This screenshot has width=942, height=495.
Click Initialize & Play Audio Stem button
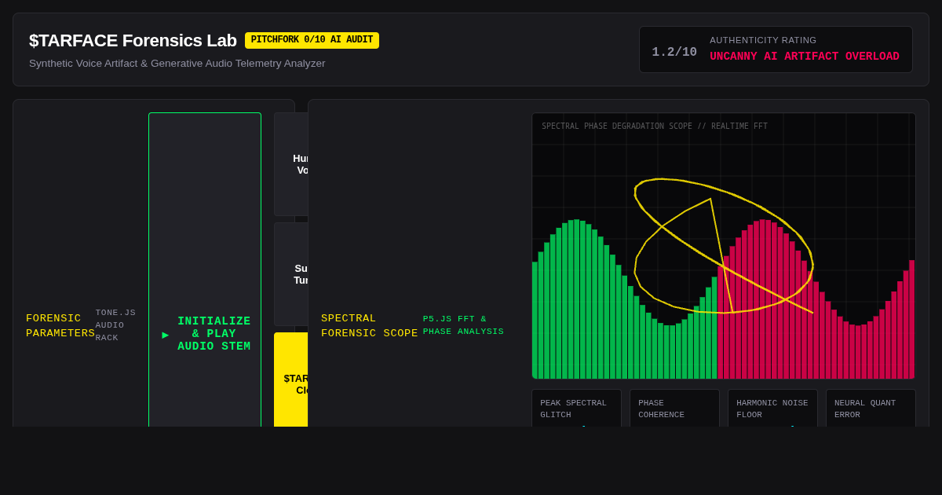205,269
